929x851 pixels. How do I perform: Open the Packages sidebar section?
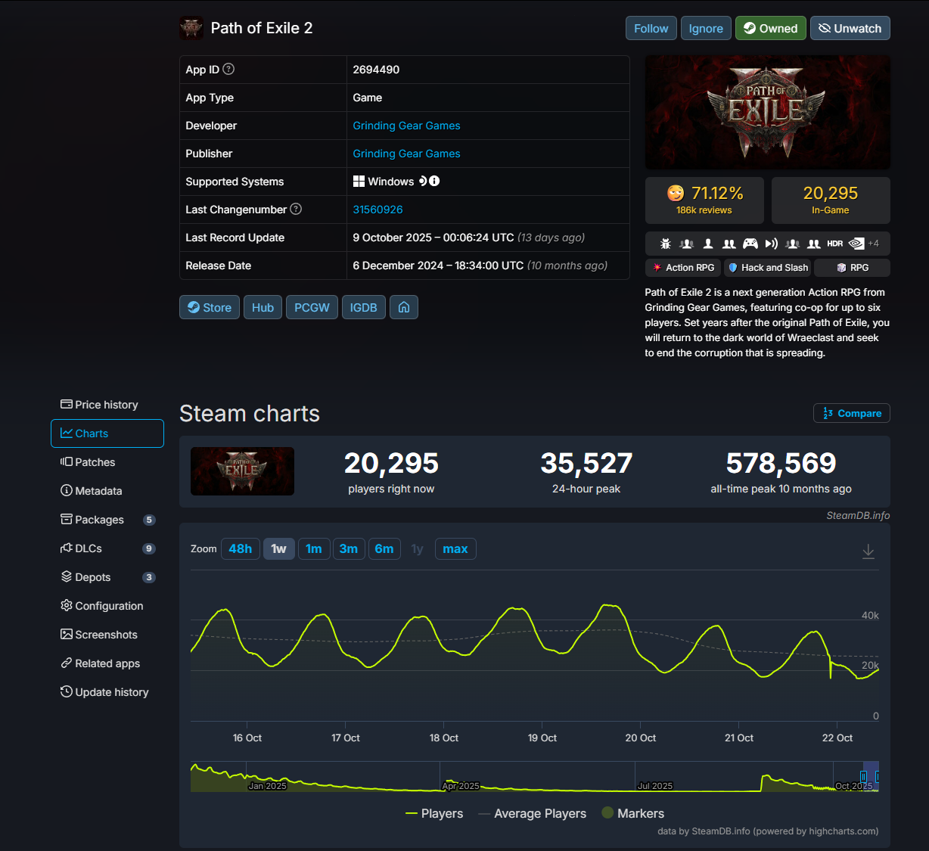pyautogui.click(x=107, y=520)
